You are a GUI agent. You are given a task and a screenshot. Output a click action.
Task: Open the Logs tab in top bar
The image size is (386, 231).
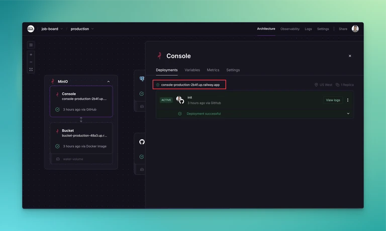[x=308, y=29]
